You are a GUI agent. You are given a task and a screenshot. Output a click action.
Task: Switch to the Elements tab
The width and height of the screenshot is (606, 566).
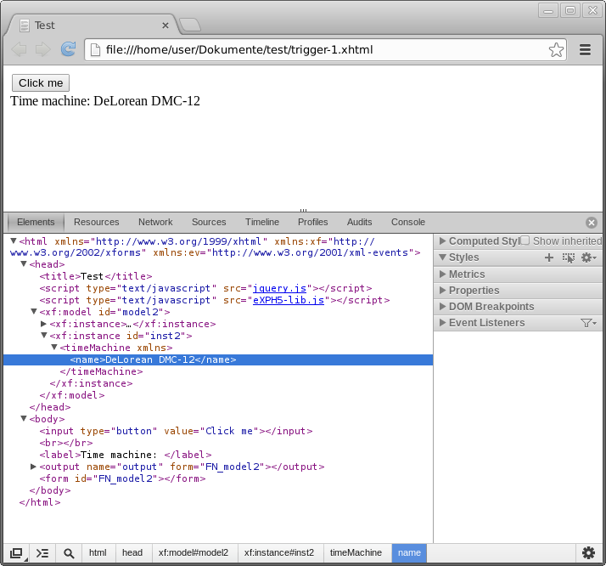click(x=36, y=223)
